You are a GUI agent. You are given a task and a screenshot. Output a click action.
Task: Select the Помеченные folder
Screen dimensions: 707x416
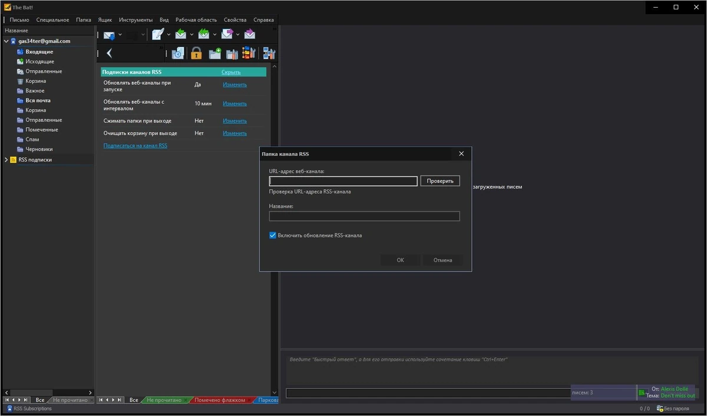[x=41, y=130]
